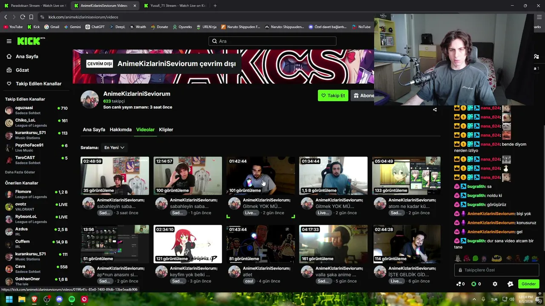Open File Explorer from the taskbar
The image size is (545, 306).
(22, 299)
